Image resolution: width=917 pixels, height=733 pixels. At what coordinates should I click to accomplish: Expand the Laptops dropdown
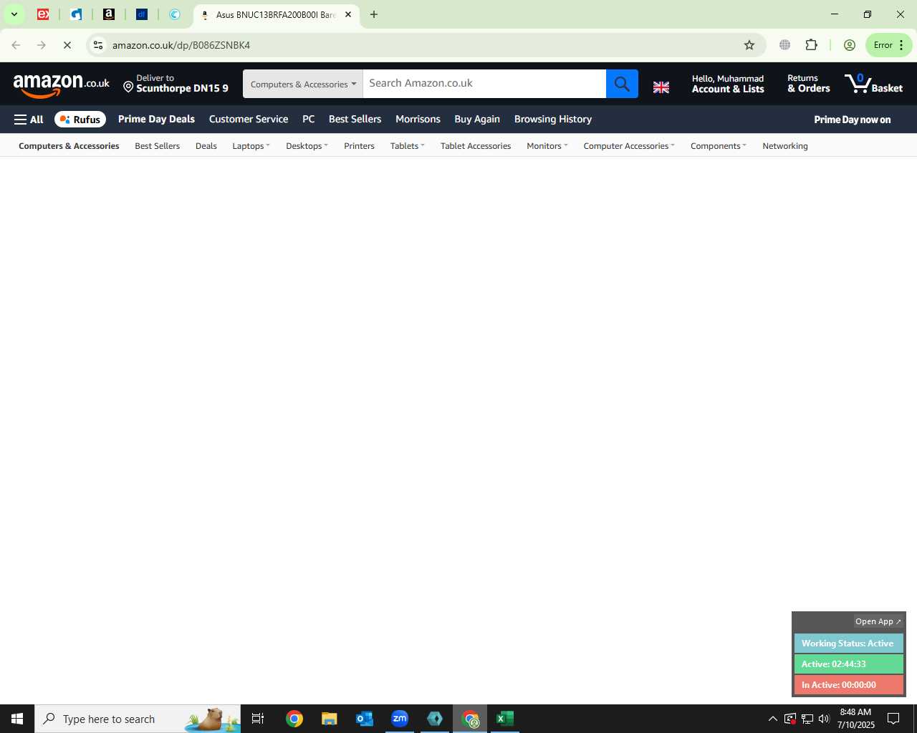[251, 146]
